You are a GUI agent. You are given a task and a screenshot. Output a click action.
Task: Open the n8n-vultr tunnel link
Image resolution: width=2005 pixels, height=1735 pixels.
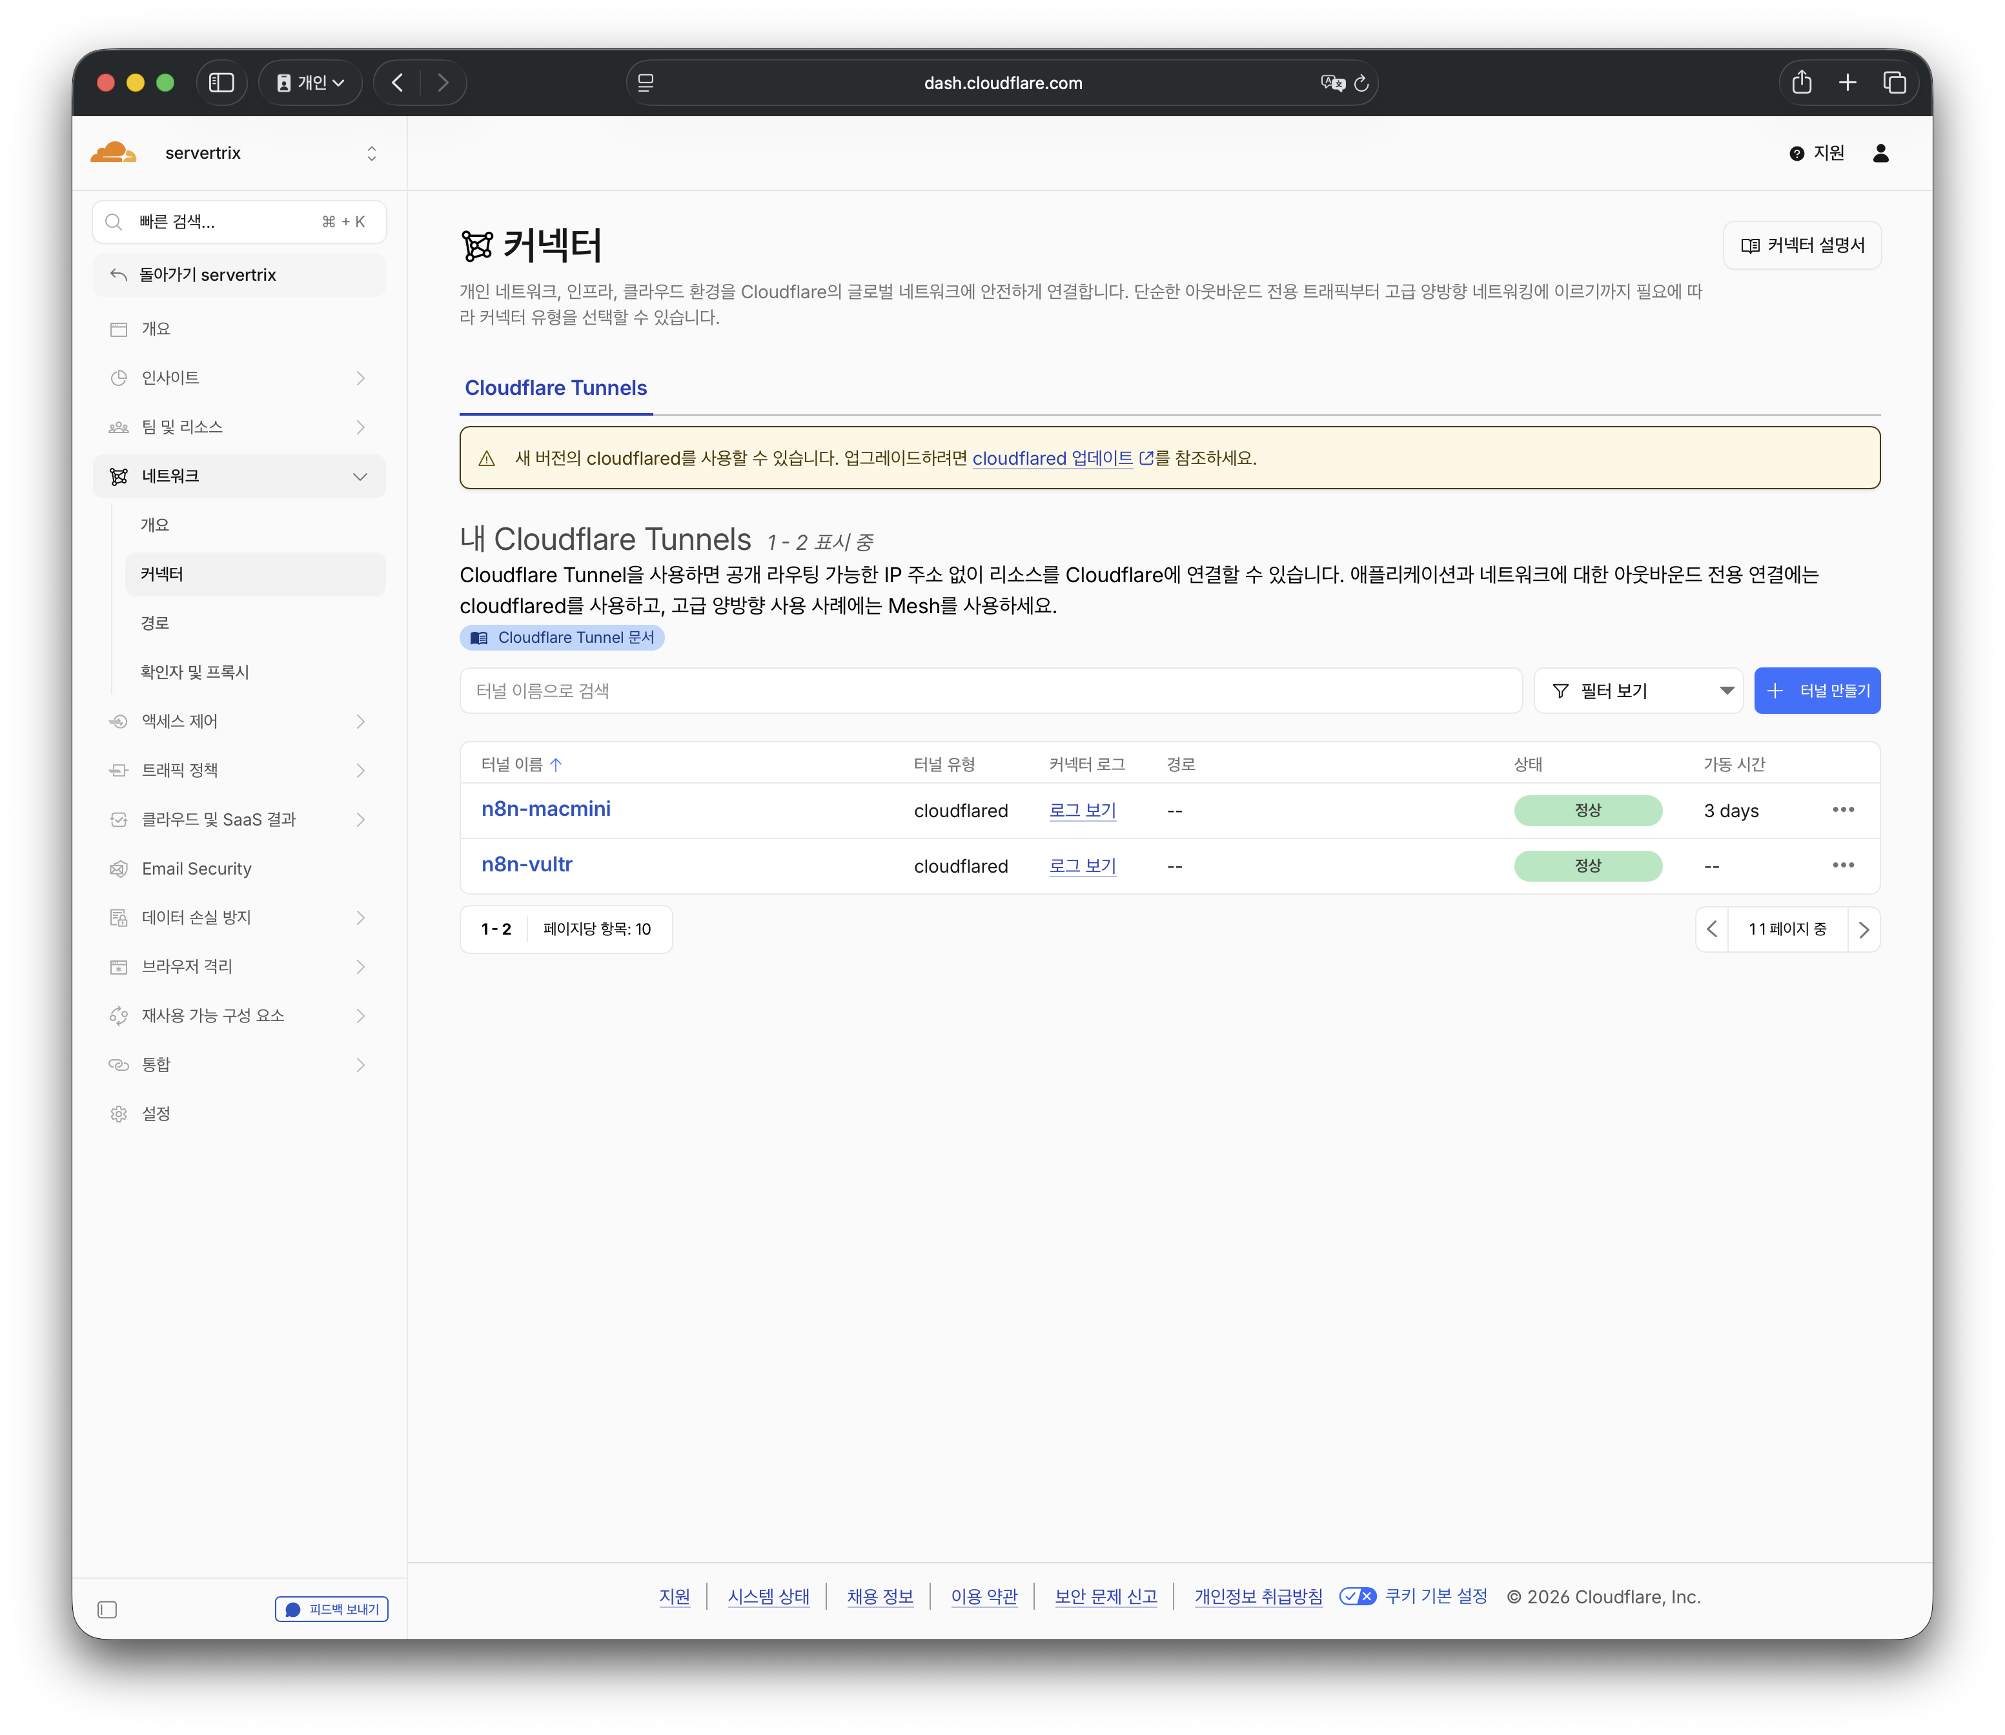click(x=527, y=865)
